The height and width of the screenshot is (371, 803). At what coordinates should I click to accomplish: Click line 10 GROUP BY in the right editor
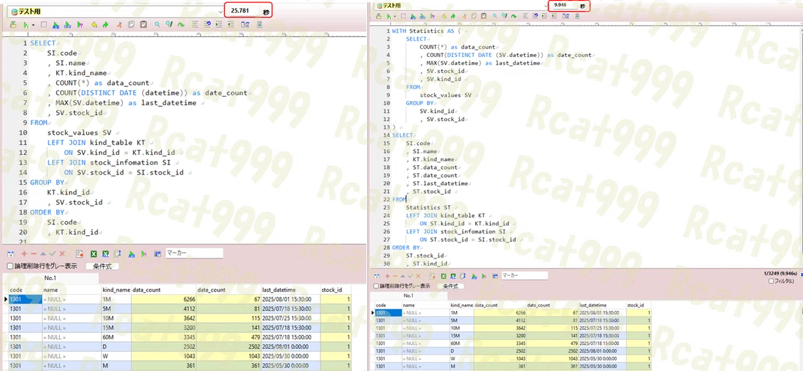(x=420, y=103)
